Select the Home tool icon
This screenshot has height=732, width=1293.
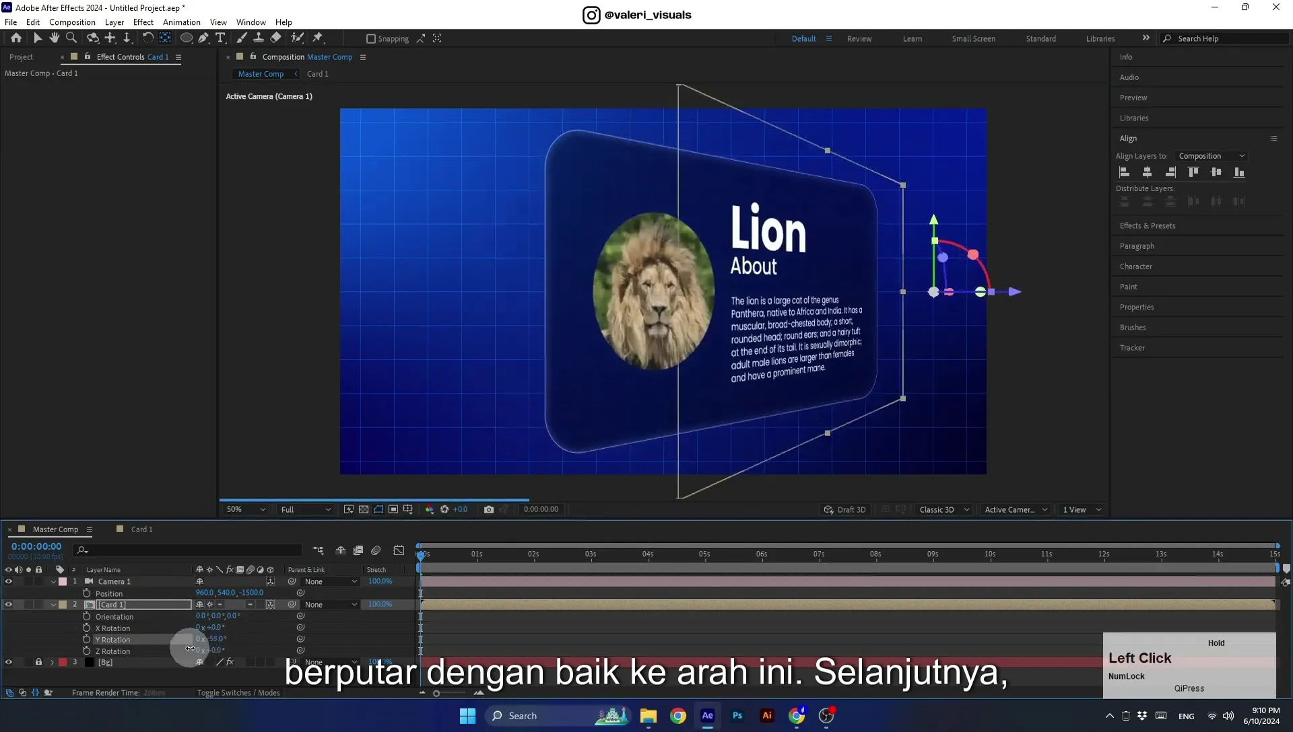coord(15,38)
